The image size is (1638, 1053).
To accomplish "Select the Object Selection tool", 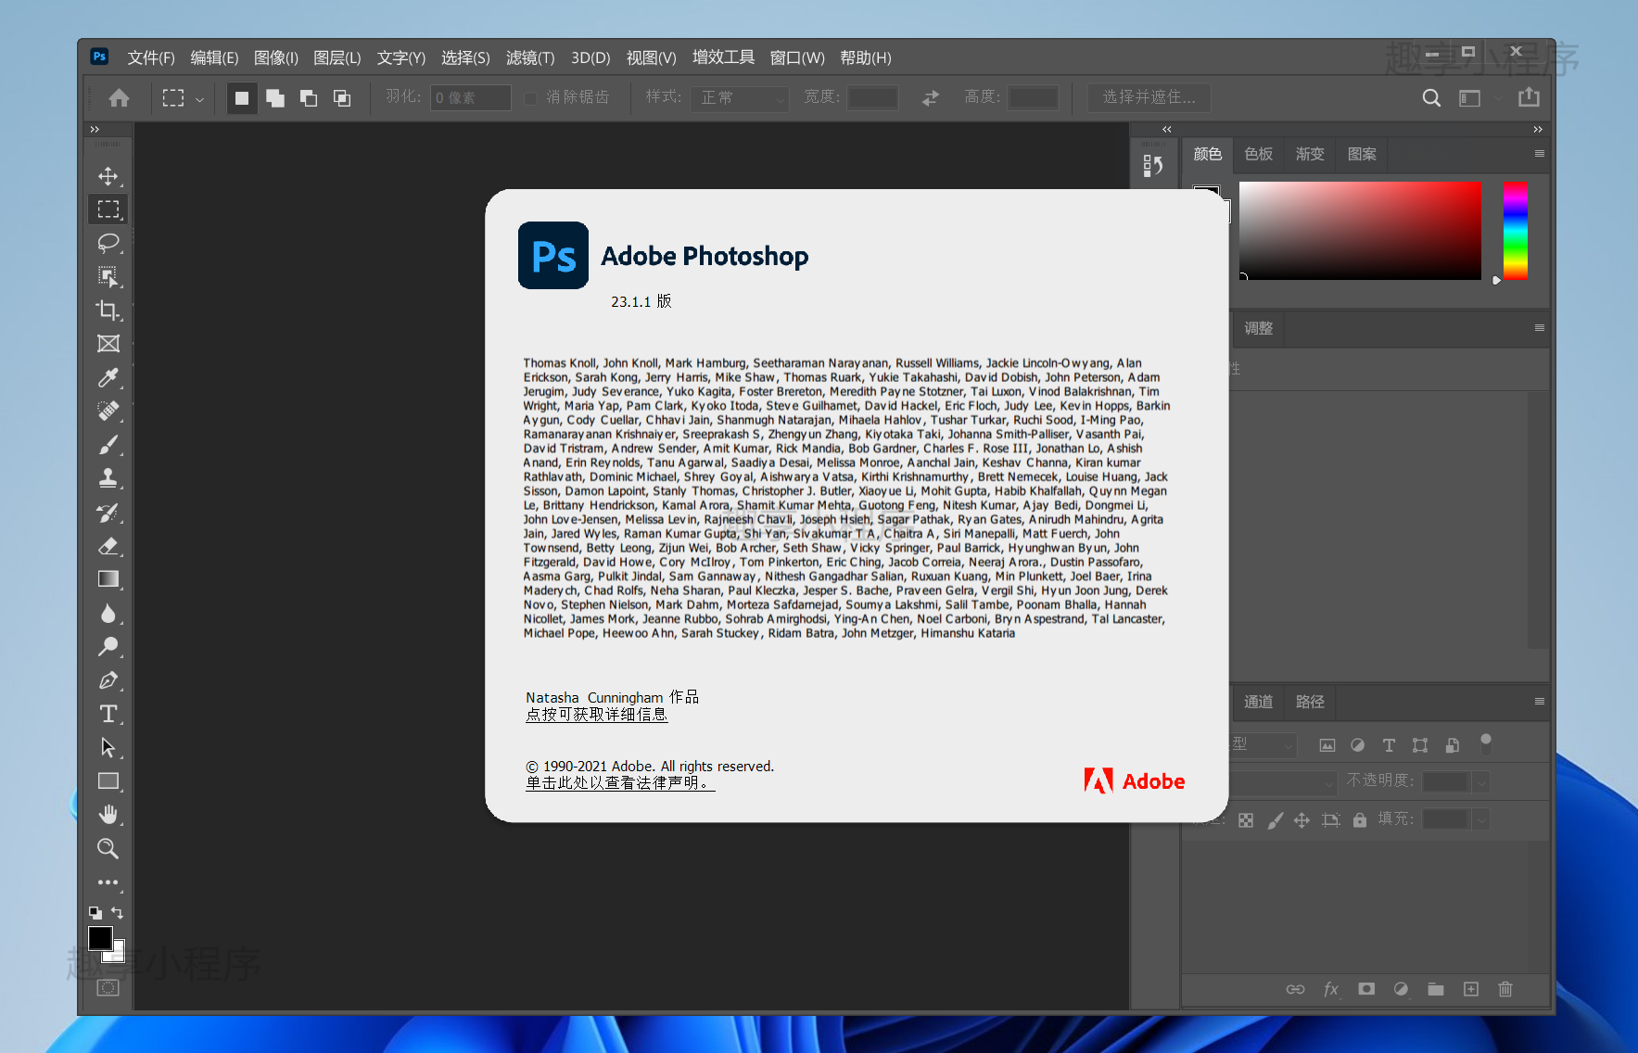I will [x=108, y=276].
